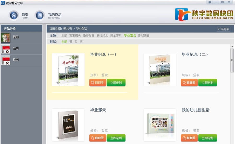Filter theme by 全部
Viewport: 235px width, 144px height.
click(64, 36)
